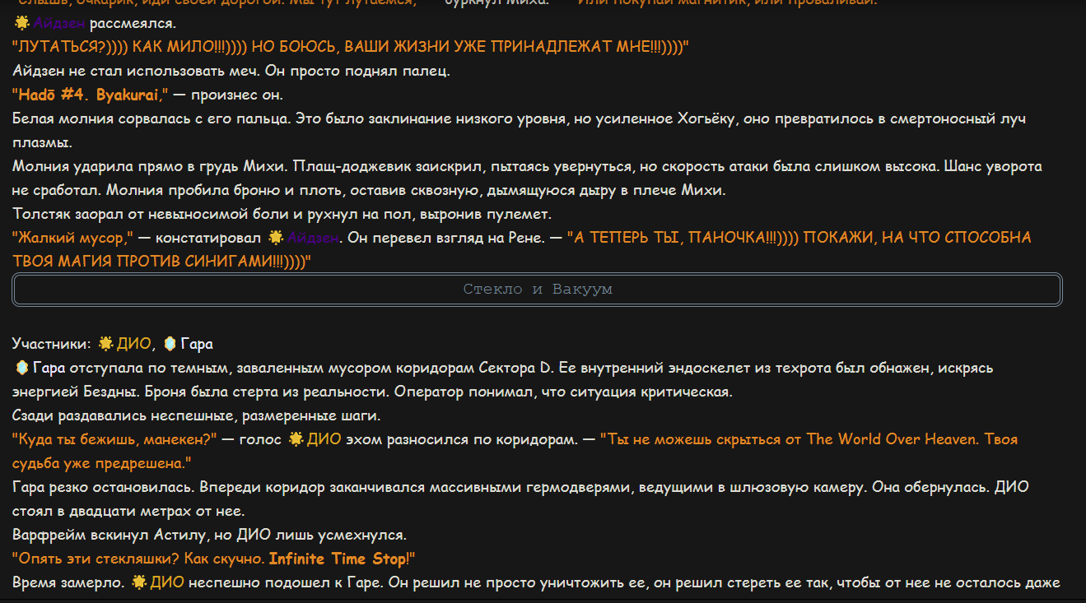
Task: Click the orange quote 'Жалкий мусор,'
Action: pyautogui.click(x=73, y=238)
